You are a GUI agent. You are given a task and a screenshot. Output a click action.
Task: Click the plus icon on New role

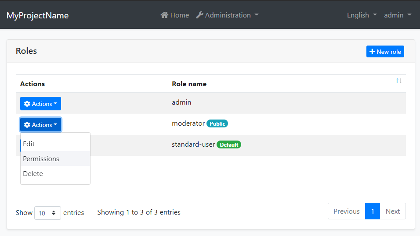point(372,52)
